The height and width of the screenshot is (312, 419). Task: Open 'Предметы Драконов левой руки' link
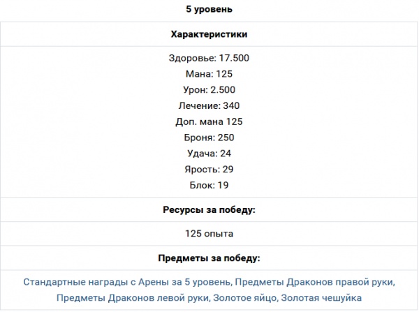[x=132, y=298]
